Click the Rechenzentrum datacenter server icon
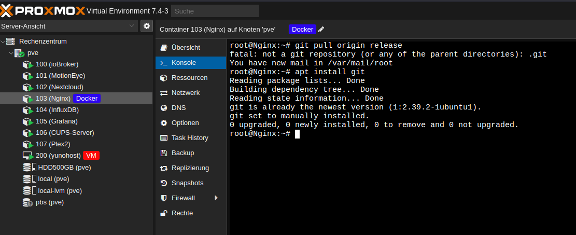Image resolution: width=576 pixels, height=235 pixels. coord(10,41)
